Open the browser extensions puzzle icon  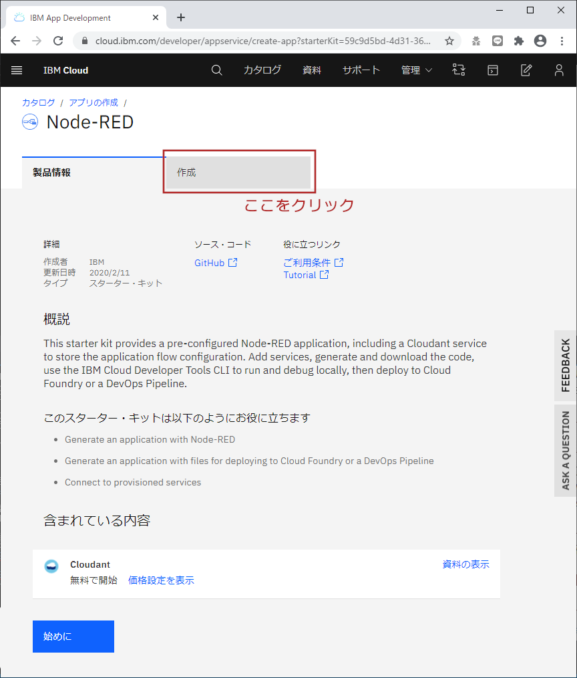pos(519,41)
